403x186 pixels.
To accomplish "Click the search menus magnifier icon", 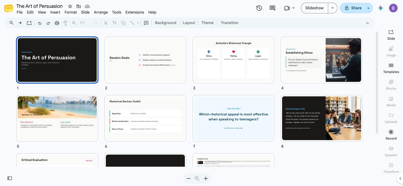I will (12, 23).
